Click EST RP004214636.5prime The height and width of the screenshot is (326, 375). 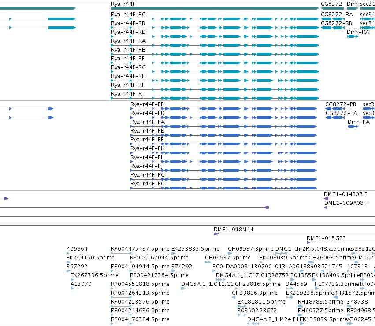click(140, 311)
